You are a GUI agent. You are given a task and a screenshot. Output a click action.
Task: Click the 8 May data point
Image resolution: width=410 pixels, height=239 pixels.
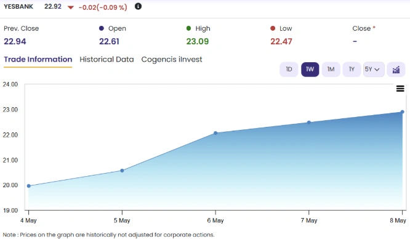pos(402,112)
